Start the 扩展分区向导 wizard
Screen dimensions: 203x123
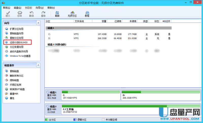point(16,29)
